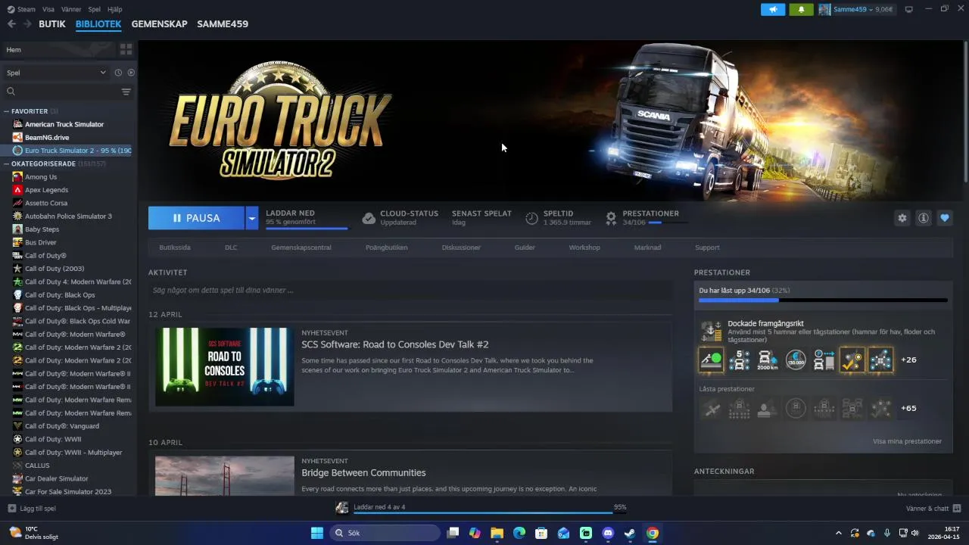Expand the +26 unlocked achievements
This screenshot has width=969, height=545.
click(x=908, y=360)
